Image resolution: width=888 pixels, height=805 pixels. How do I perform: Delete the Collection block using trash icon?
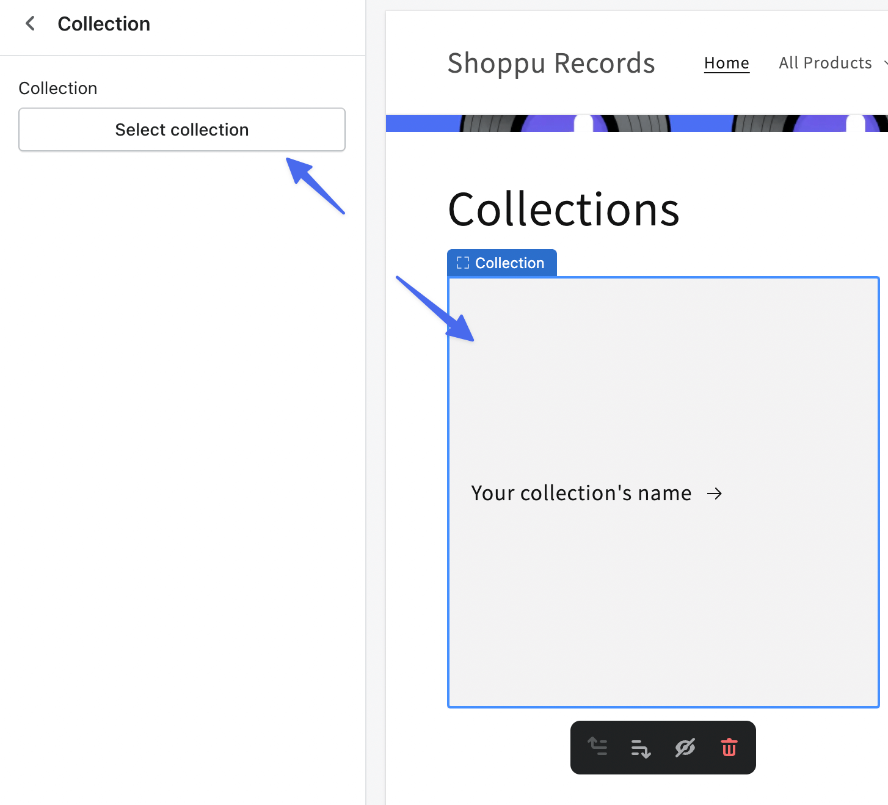[729, 748]
